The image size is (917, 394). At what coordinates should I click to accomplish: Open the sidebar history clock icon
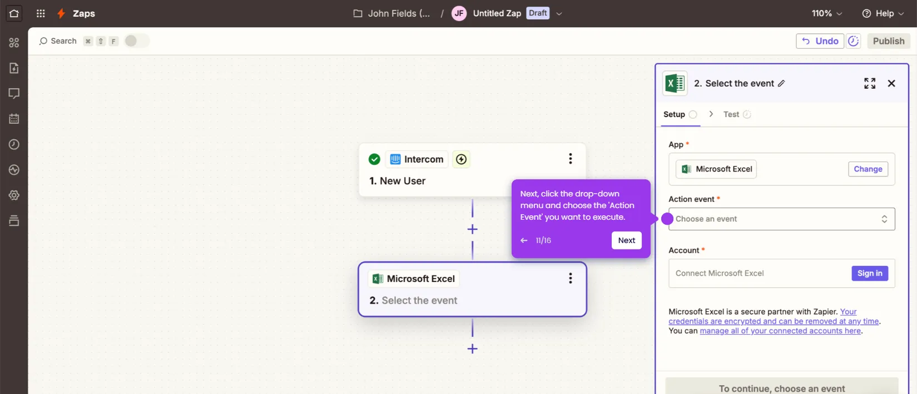pos(14,144)
